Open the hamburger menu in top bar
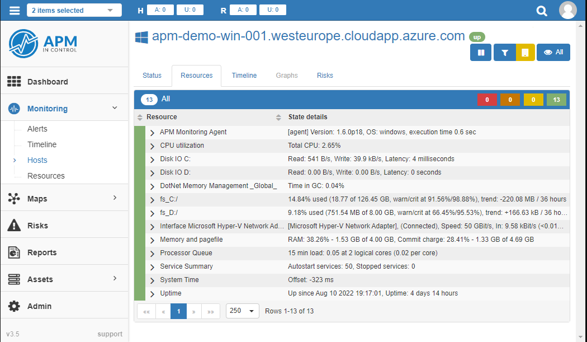The height and width of the screenshot is (342, 587). click(15, 10)
